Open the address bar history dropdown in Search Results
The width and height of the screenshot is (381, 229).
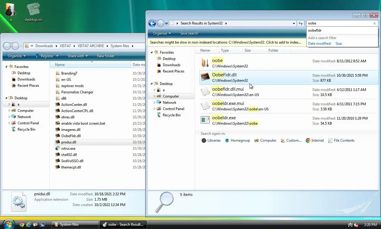(294, 23)
